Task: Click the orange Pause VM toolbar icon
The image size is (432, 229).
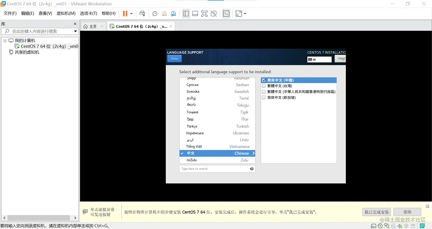Action: tap(125, 13)
